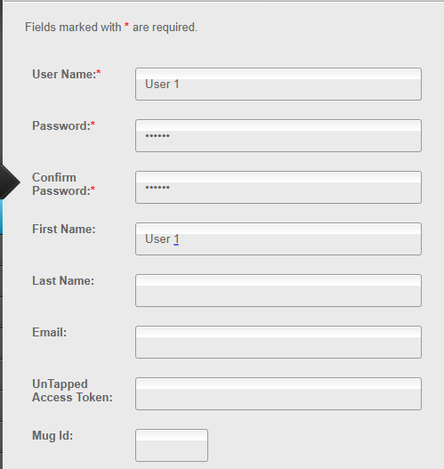Click the "Fields marked with * are required" note
Image resolution: width=444 pixels, height=469 pixels.
click(x=111, y=28)
